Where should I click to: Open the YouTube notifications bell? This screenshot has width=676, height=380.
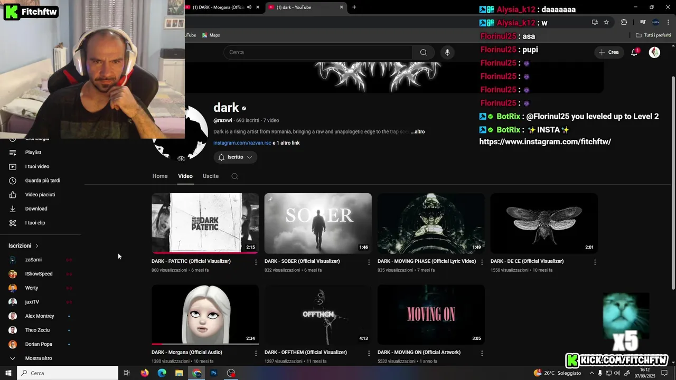tap(634, 52)
